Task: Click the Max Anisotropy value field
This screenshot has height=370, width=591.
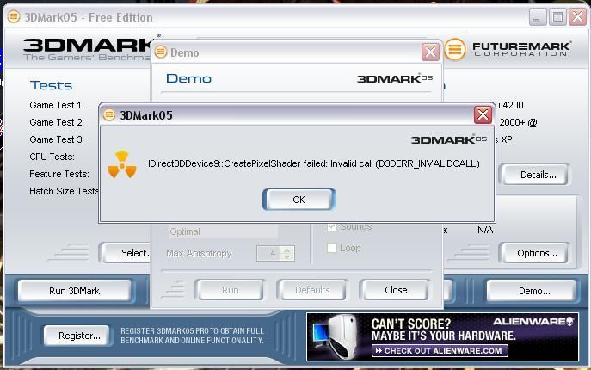Action: 269,253
